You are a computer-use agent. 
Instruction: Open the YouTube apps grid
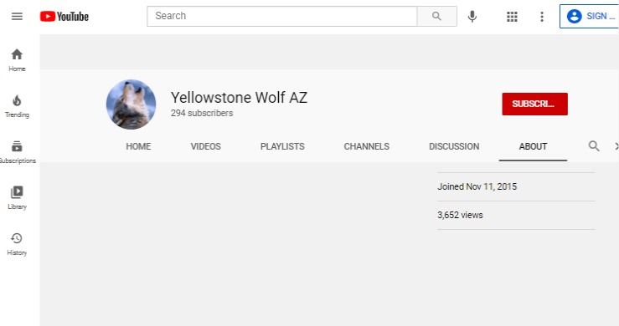512,16
